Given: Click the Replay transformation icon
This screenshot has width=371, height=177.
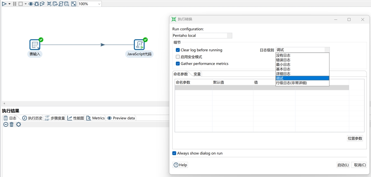Looking at the screenshot, I should click(42, 4).
